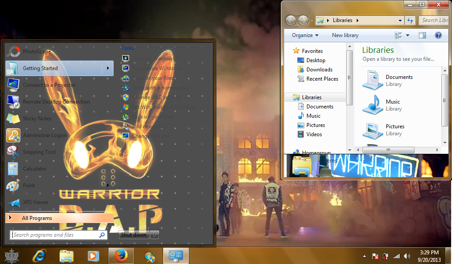Go forward in Libraries window
452x264 pixels.
click(x=303, y=20)
